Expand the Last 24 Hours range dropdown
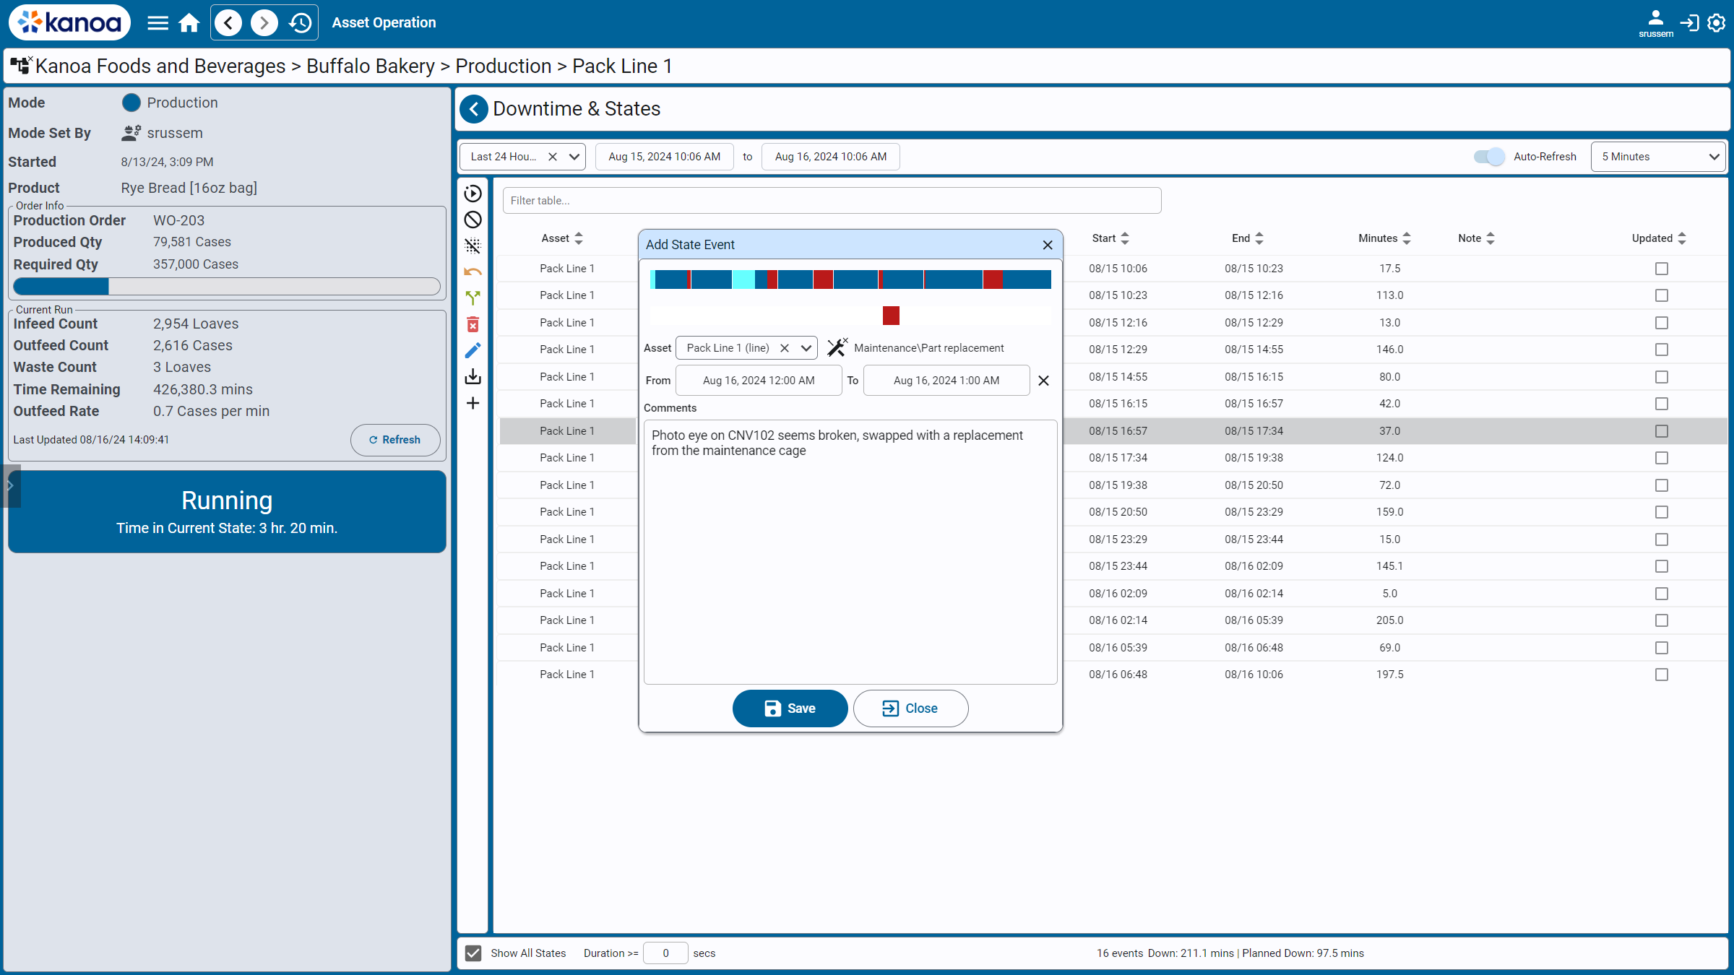Viewport: 1734px width, 975px height. (574, 157)
